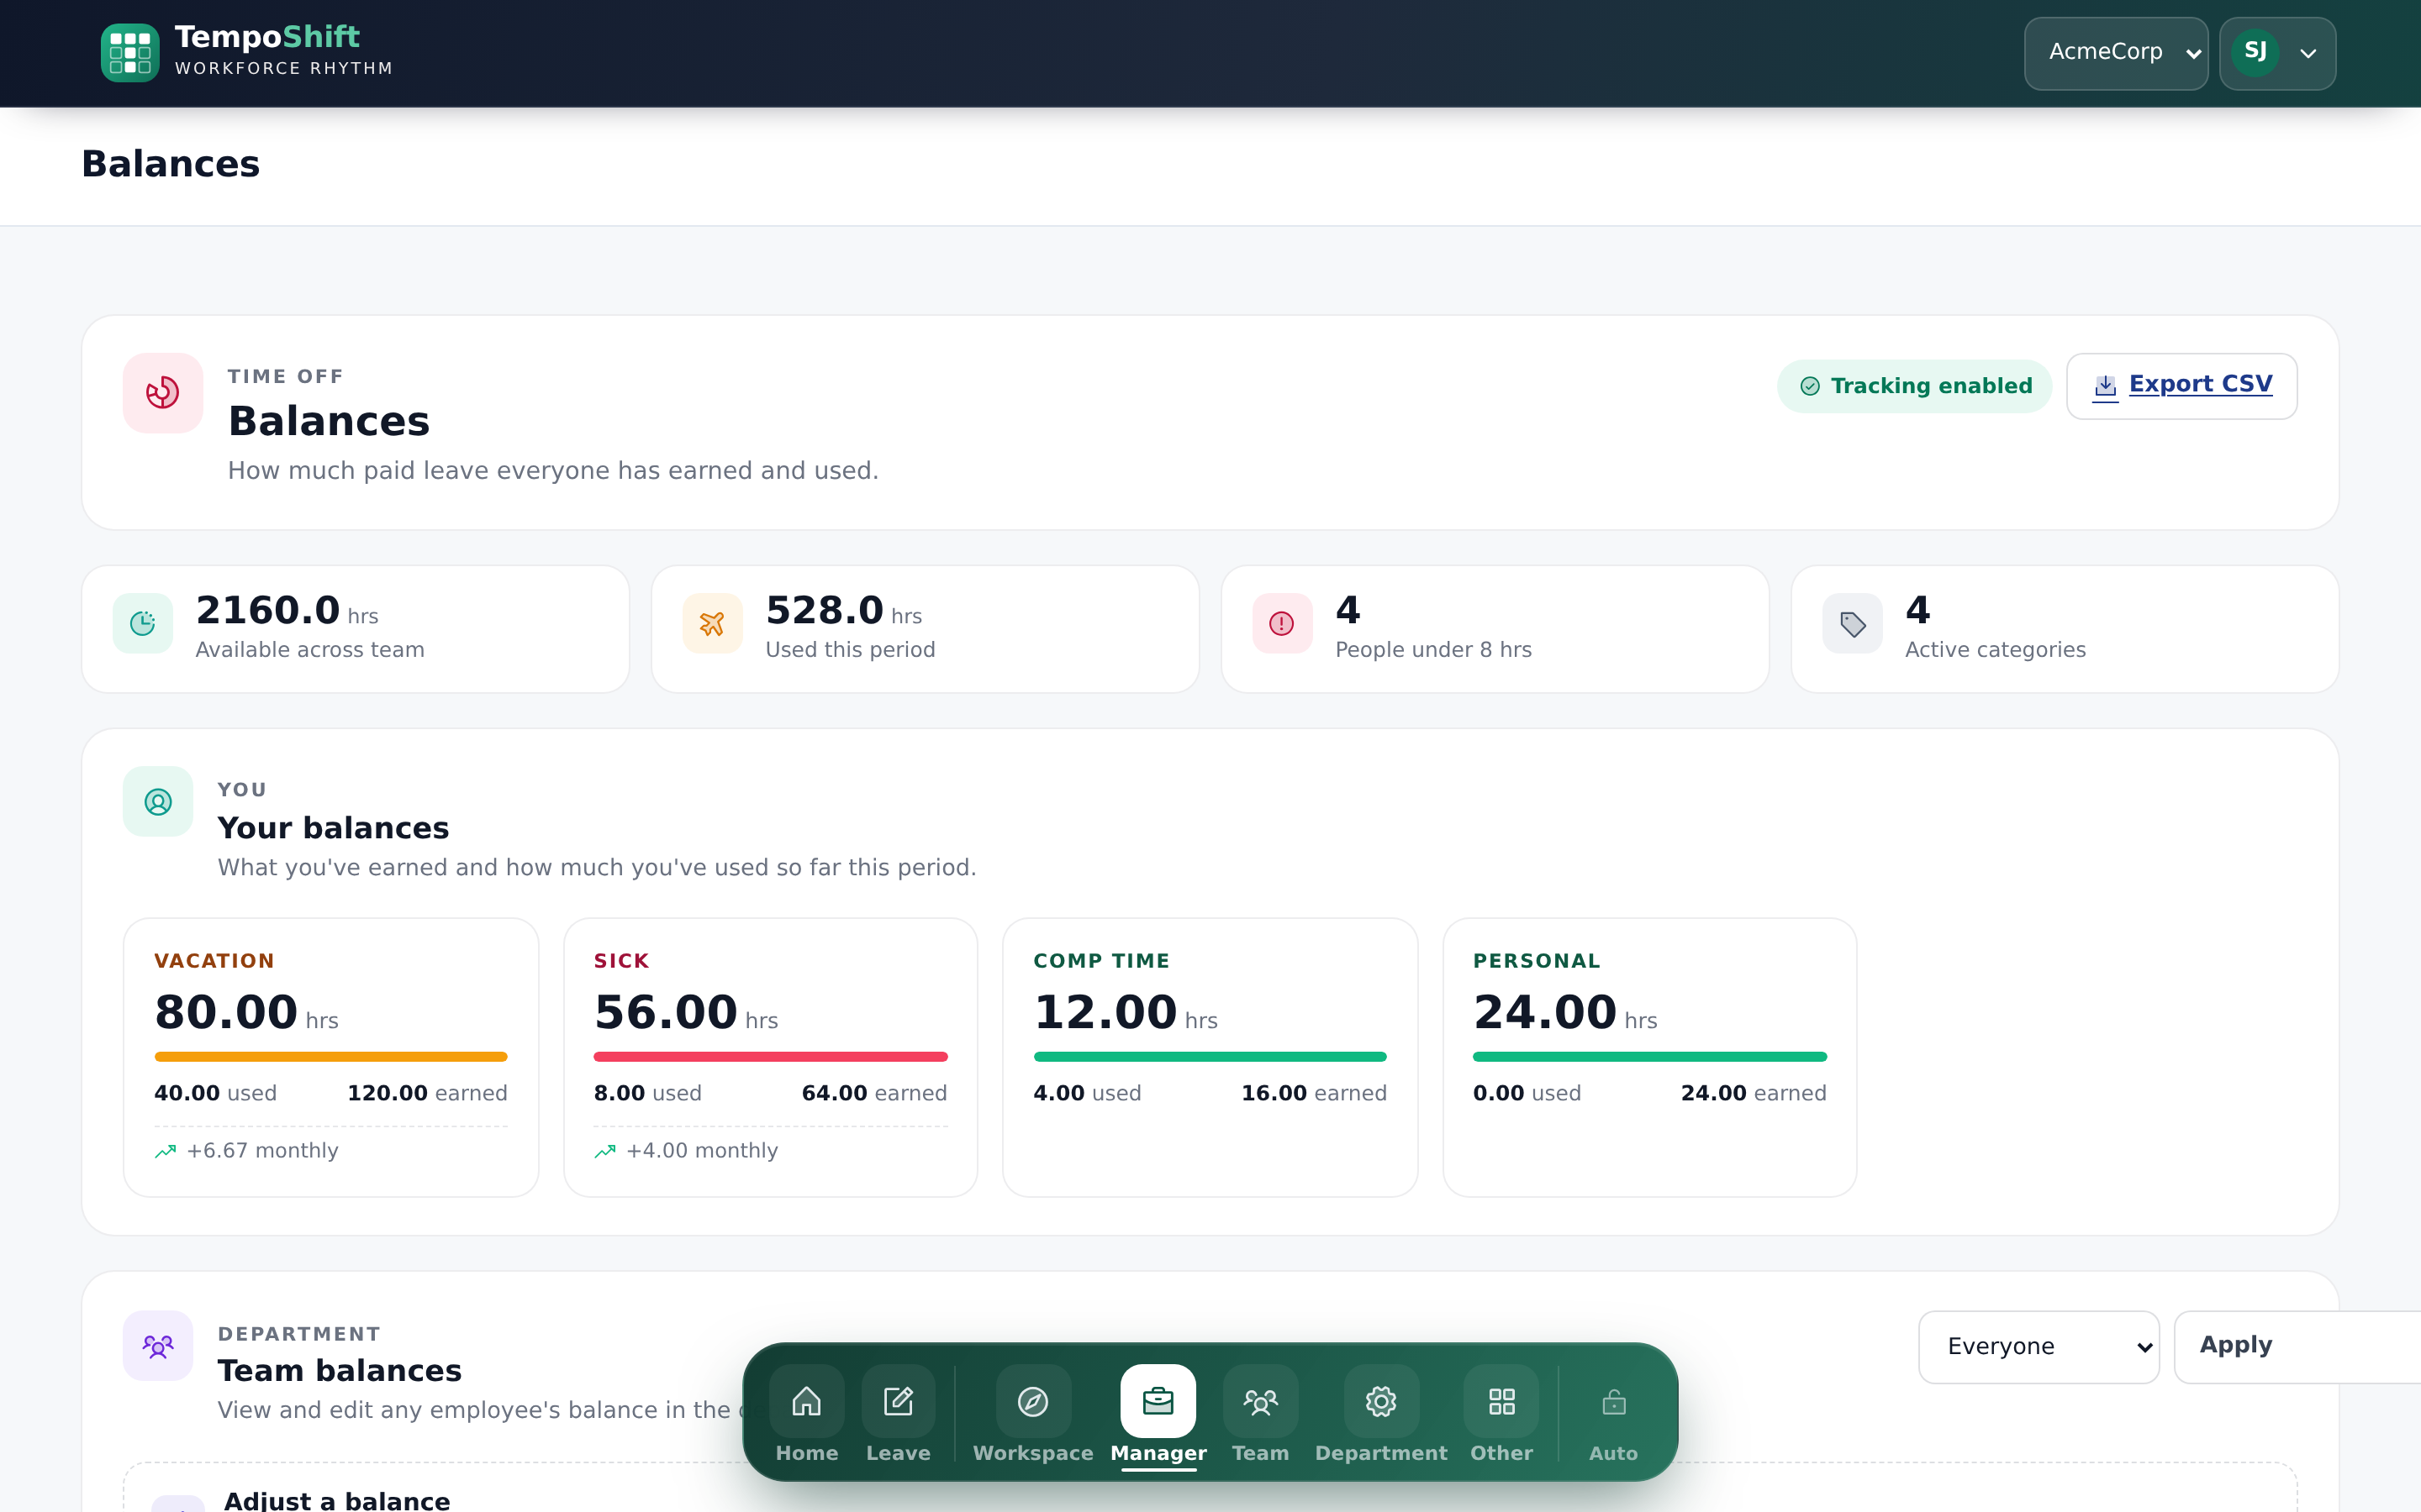The height and width of the screenshot is (1512, 2421).
Task: Click the Vacation orange progress bar
Action: tap(331, 1057)
